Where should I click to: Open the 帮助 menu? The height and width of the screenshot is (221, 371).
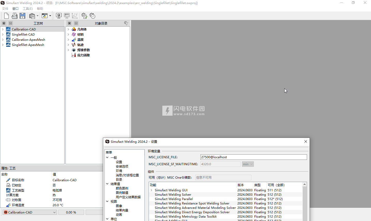tap(40, 9)
